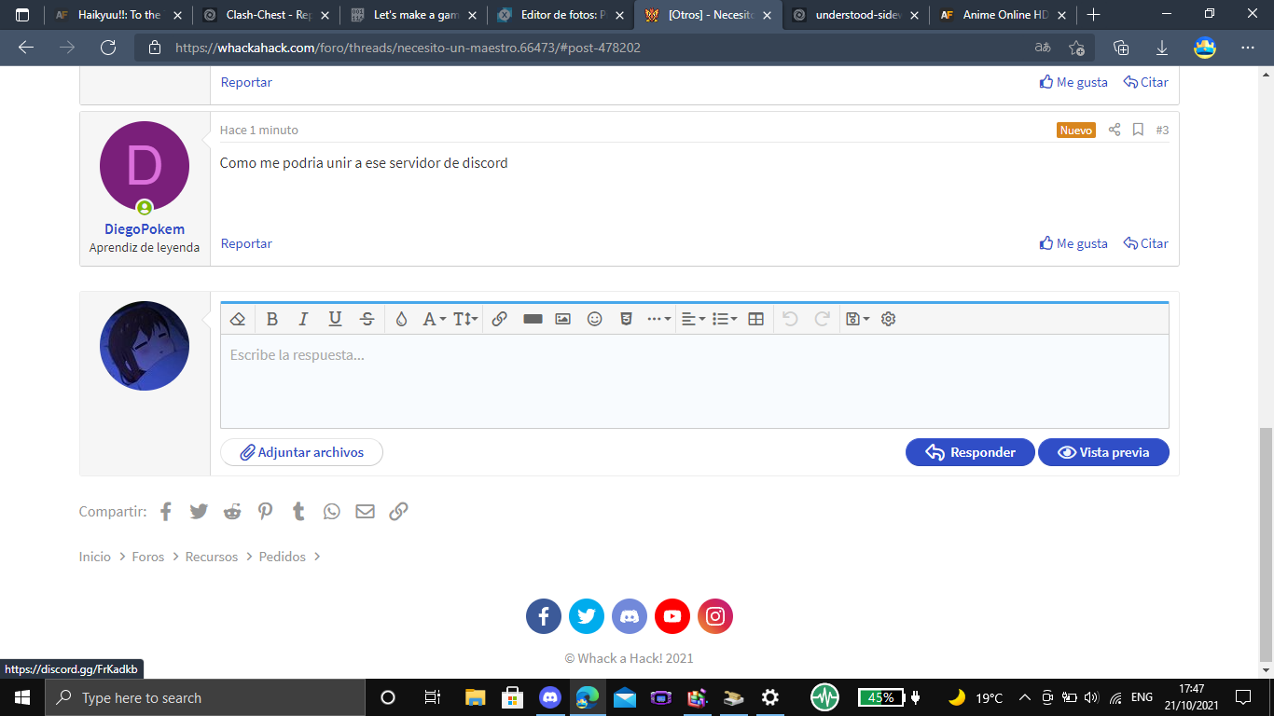Viewport: 1274px width, 716px height.
Task: Click the Adjuntar archivos button
Action: pyautogui.click(x=301, y=452)
